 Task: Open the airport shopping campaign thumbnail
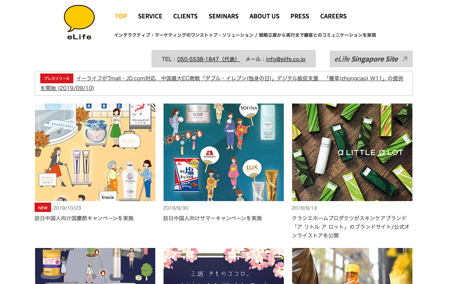click(x=95, y=152)
